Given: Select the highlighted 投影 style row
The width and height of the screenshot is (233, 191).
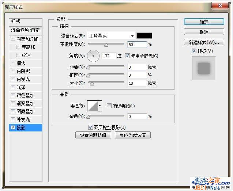Looking at the screenshot, I should pyautogui.click(x=26, y=127).
